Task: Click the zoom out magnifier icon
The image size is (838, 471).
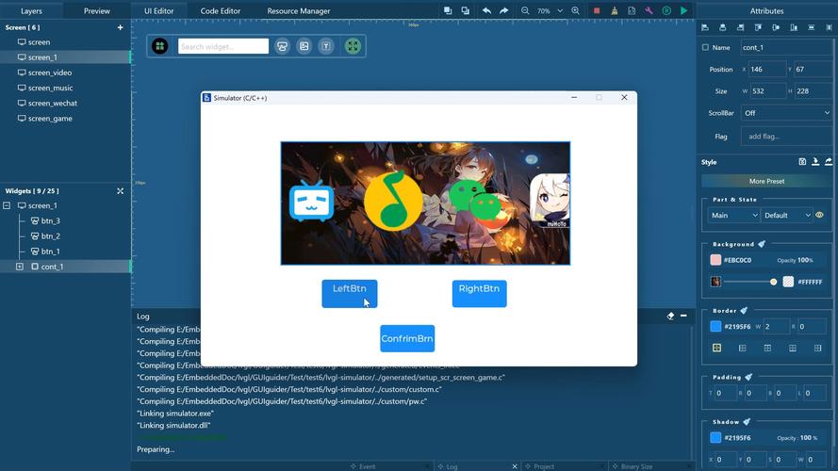Action: 525,10
